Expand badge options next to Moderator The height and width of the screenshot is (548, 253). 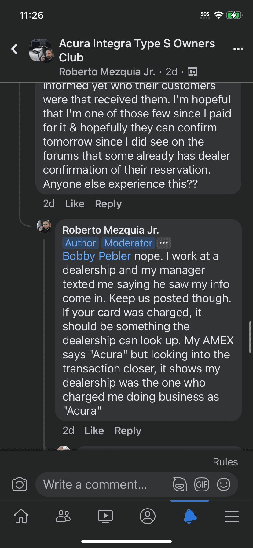coord(164,243)
